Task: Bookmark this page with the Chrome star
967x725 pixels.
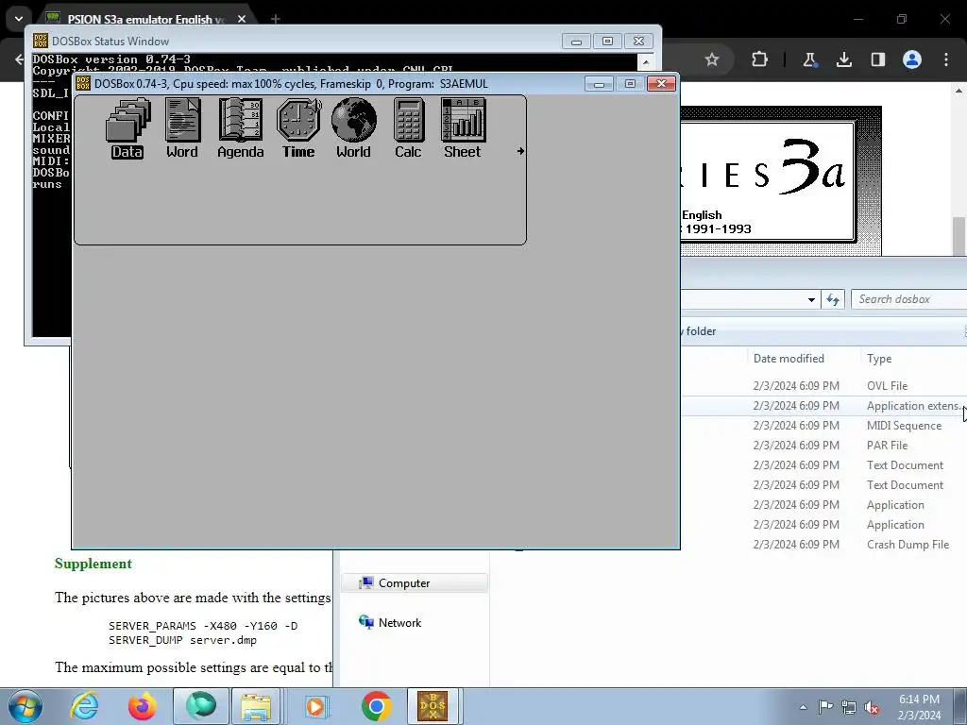Action: 712,59
